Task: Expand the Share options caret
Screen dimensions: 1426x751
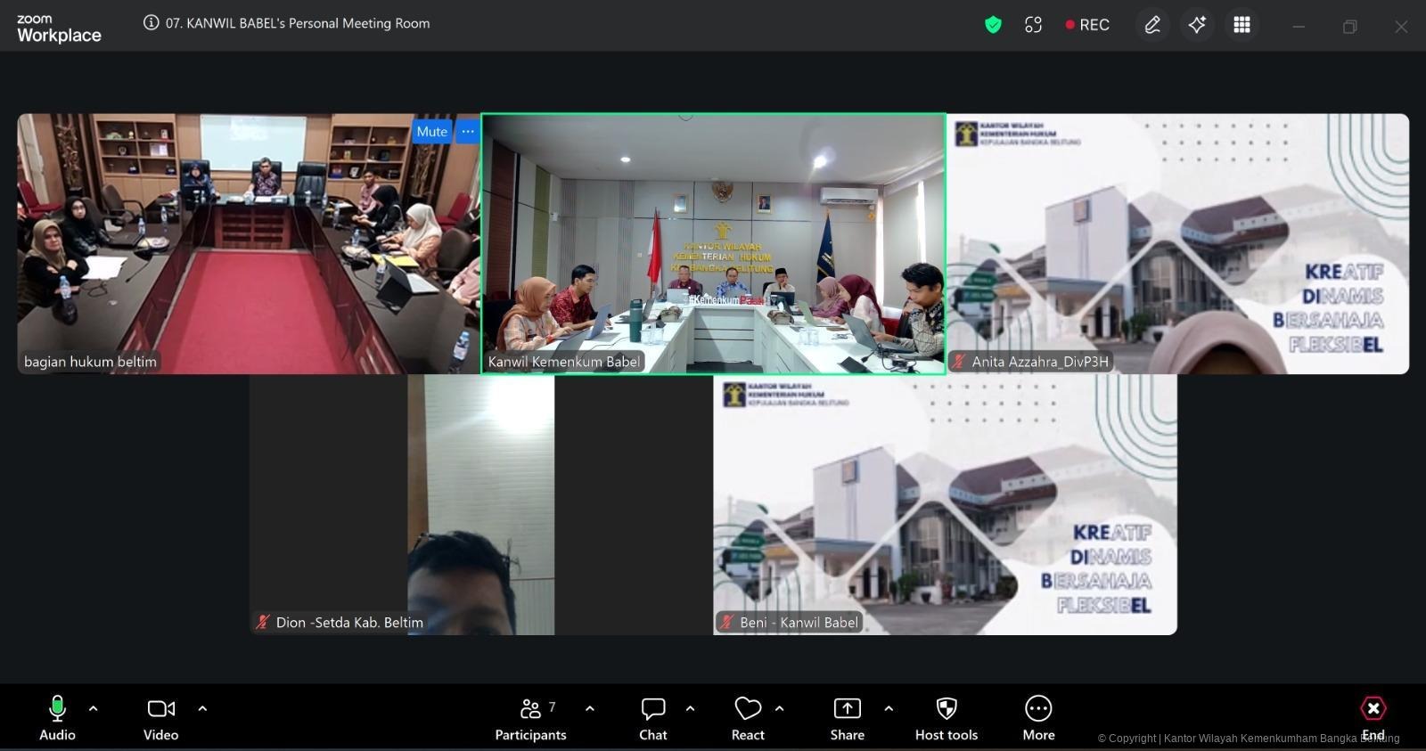Action: point(889,709)
